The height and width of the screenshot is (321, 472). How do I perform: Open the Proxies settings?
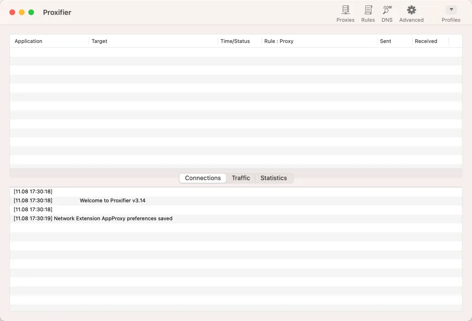(345, 13)
